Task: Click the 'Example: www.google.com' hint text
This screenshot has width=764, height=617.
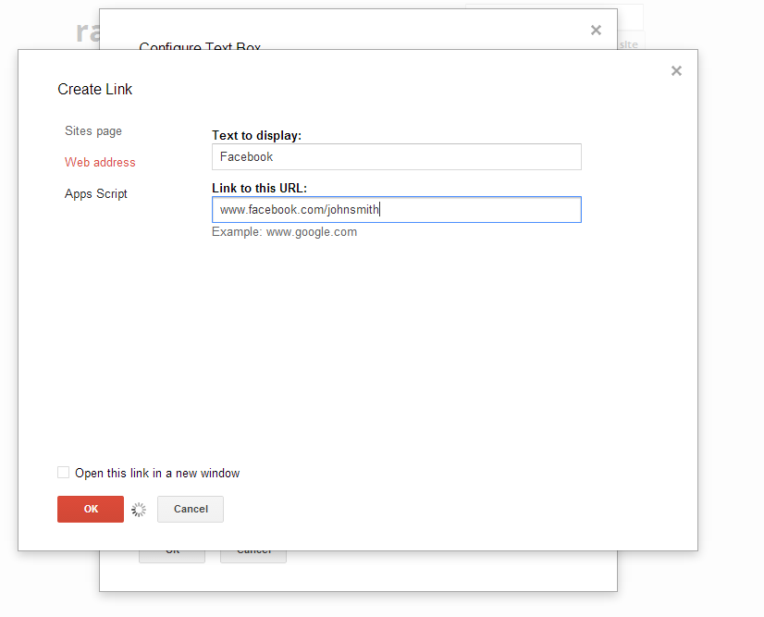Action: point(285,232)
